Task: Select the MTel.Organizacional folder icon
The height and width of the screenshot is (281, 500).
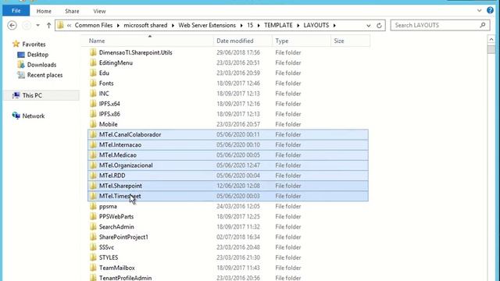Action: (93, 165)
